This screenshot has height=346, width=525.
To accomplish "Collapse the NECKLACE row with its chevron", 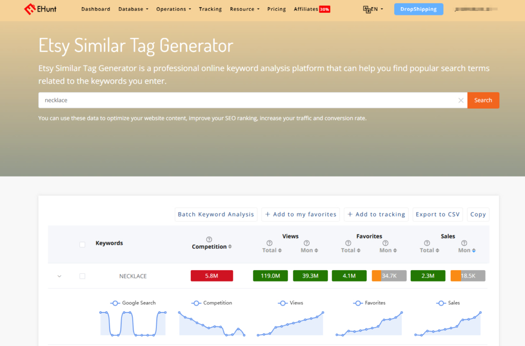I will pos(59,276).
